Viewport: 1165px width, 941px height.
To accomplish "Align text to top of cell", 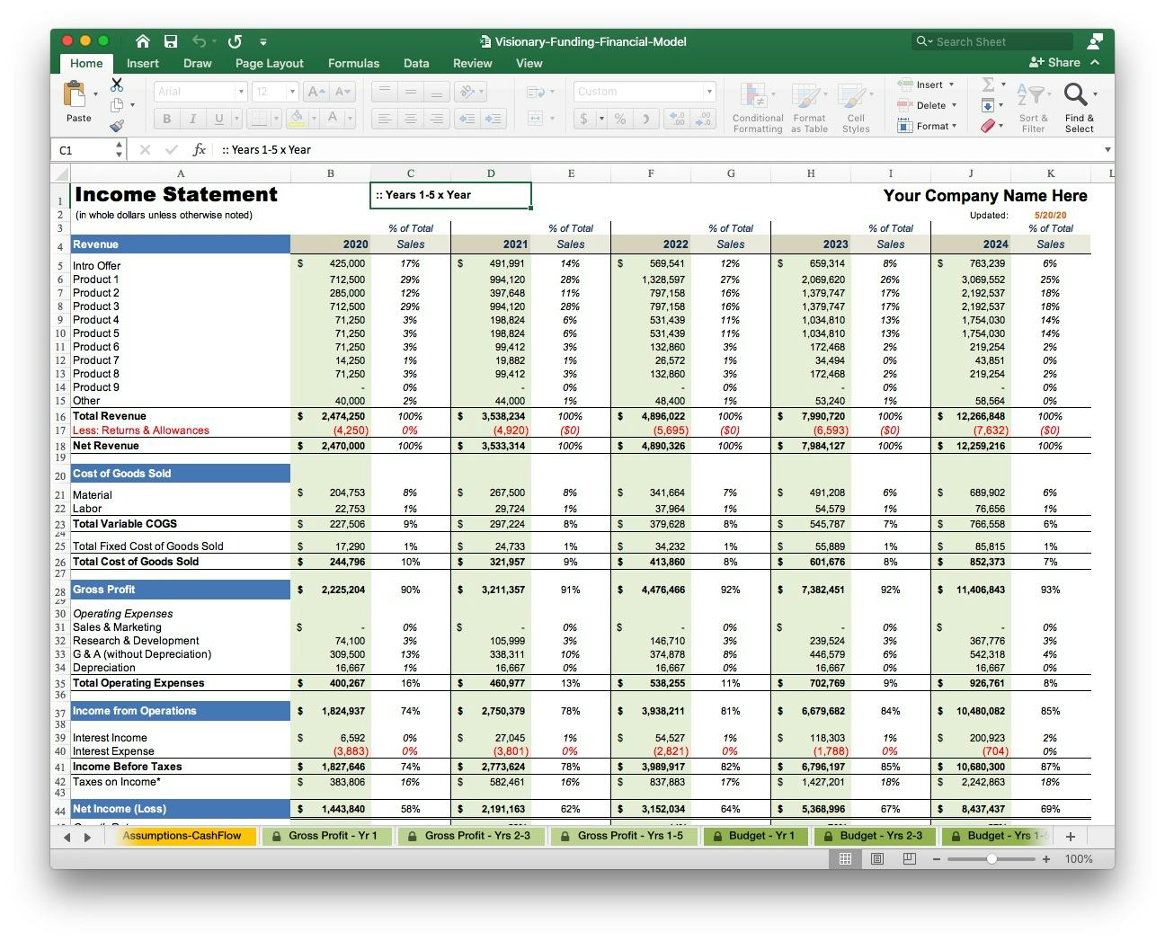I will (384, 92).
